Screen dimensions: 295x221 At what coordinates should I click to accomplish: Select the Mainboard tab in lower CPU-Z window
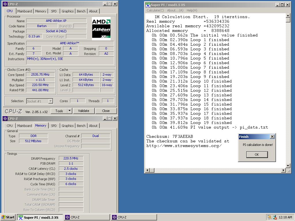[24, 126]
